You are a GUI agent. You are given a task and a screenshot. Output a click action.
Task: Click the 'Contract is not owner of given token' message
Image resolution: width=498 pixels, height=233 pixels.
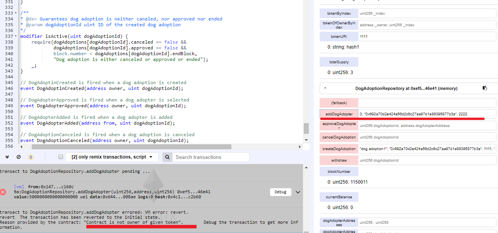(133, 222)
